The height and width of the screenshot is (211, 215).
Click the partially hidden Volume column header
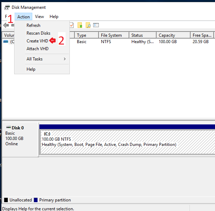(9, 35)
